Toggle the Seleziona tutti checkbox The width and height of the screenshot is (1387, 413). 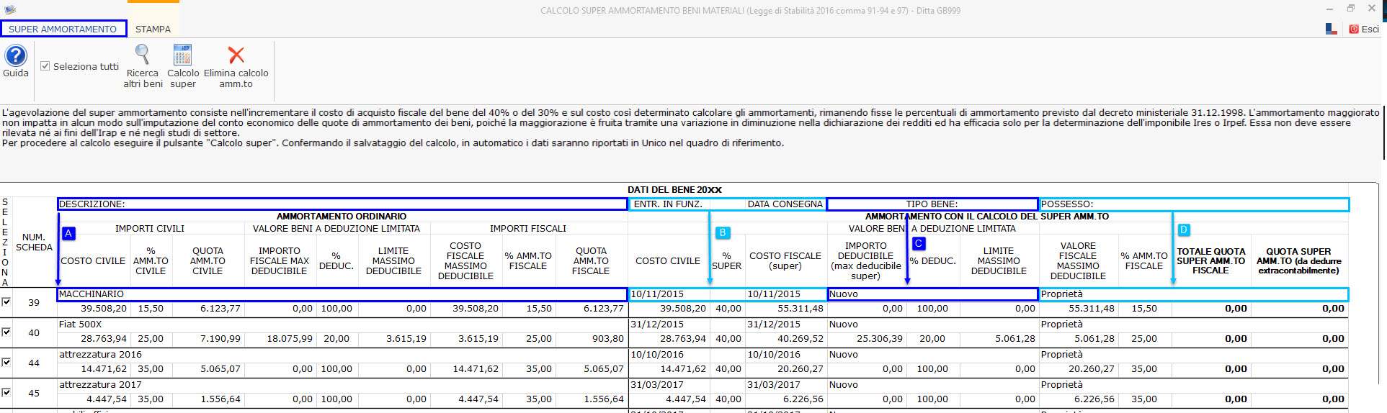(x=45, y=66)
